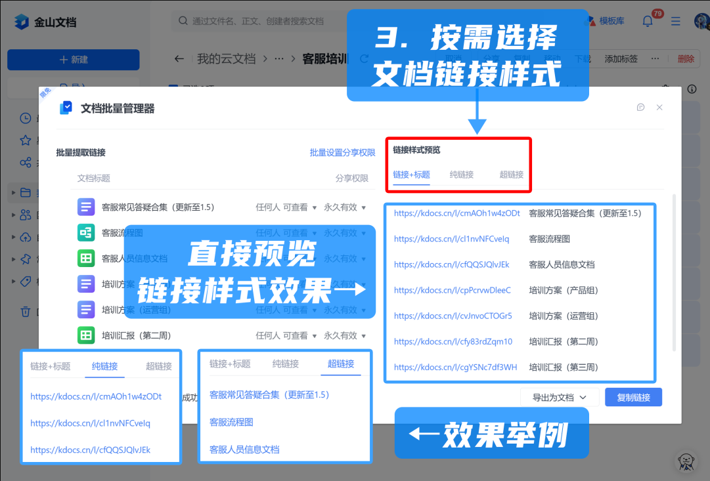The height and width of the screenshot is (481, 710).
Task: Open the assistant robot icon at bottom right
Action: [687, 461]
